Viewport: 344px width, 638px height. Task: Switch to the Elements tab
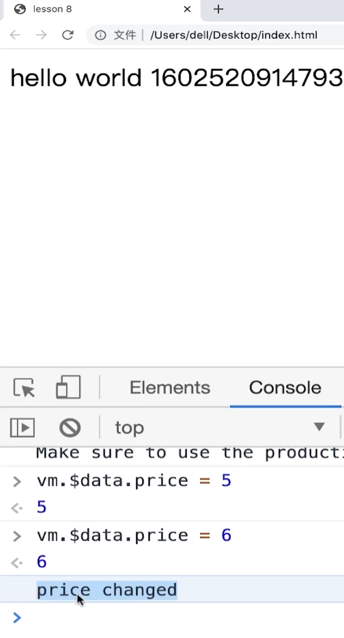pos(170,388)
